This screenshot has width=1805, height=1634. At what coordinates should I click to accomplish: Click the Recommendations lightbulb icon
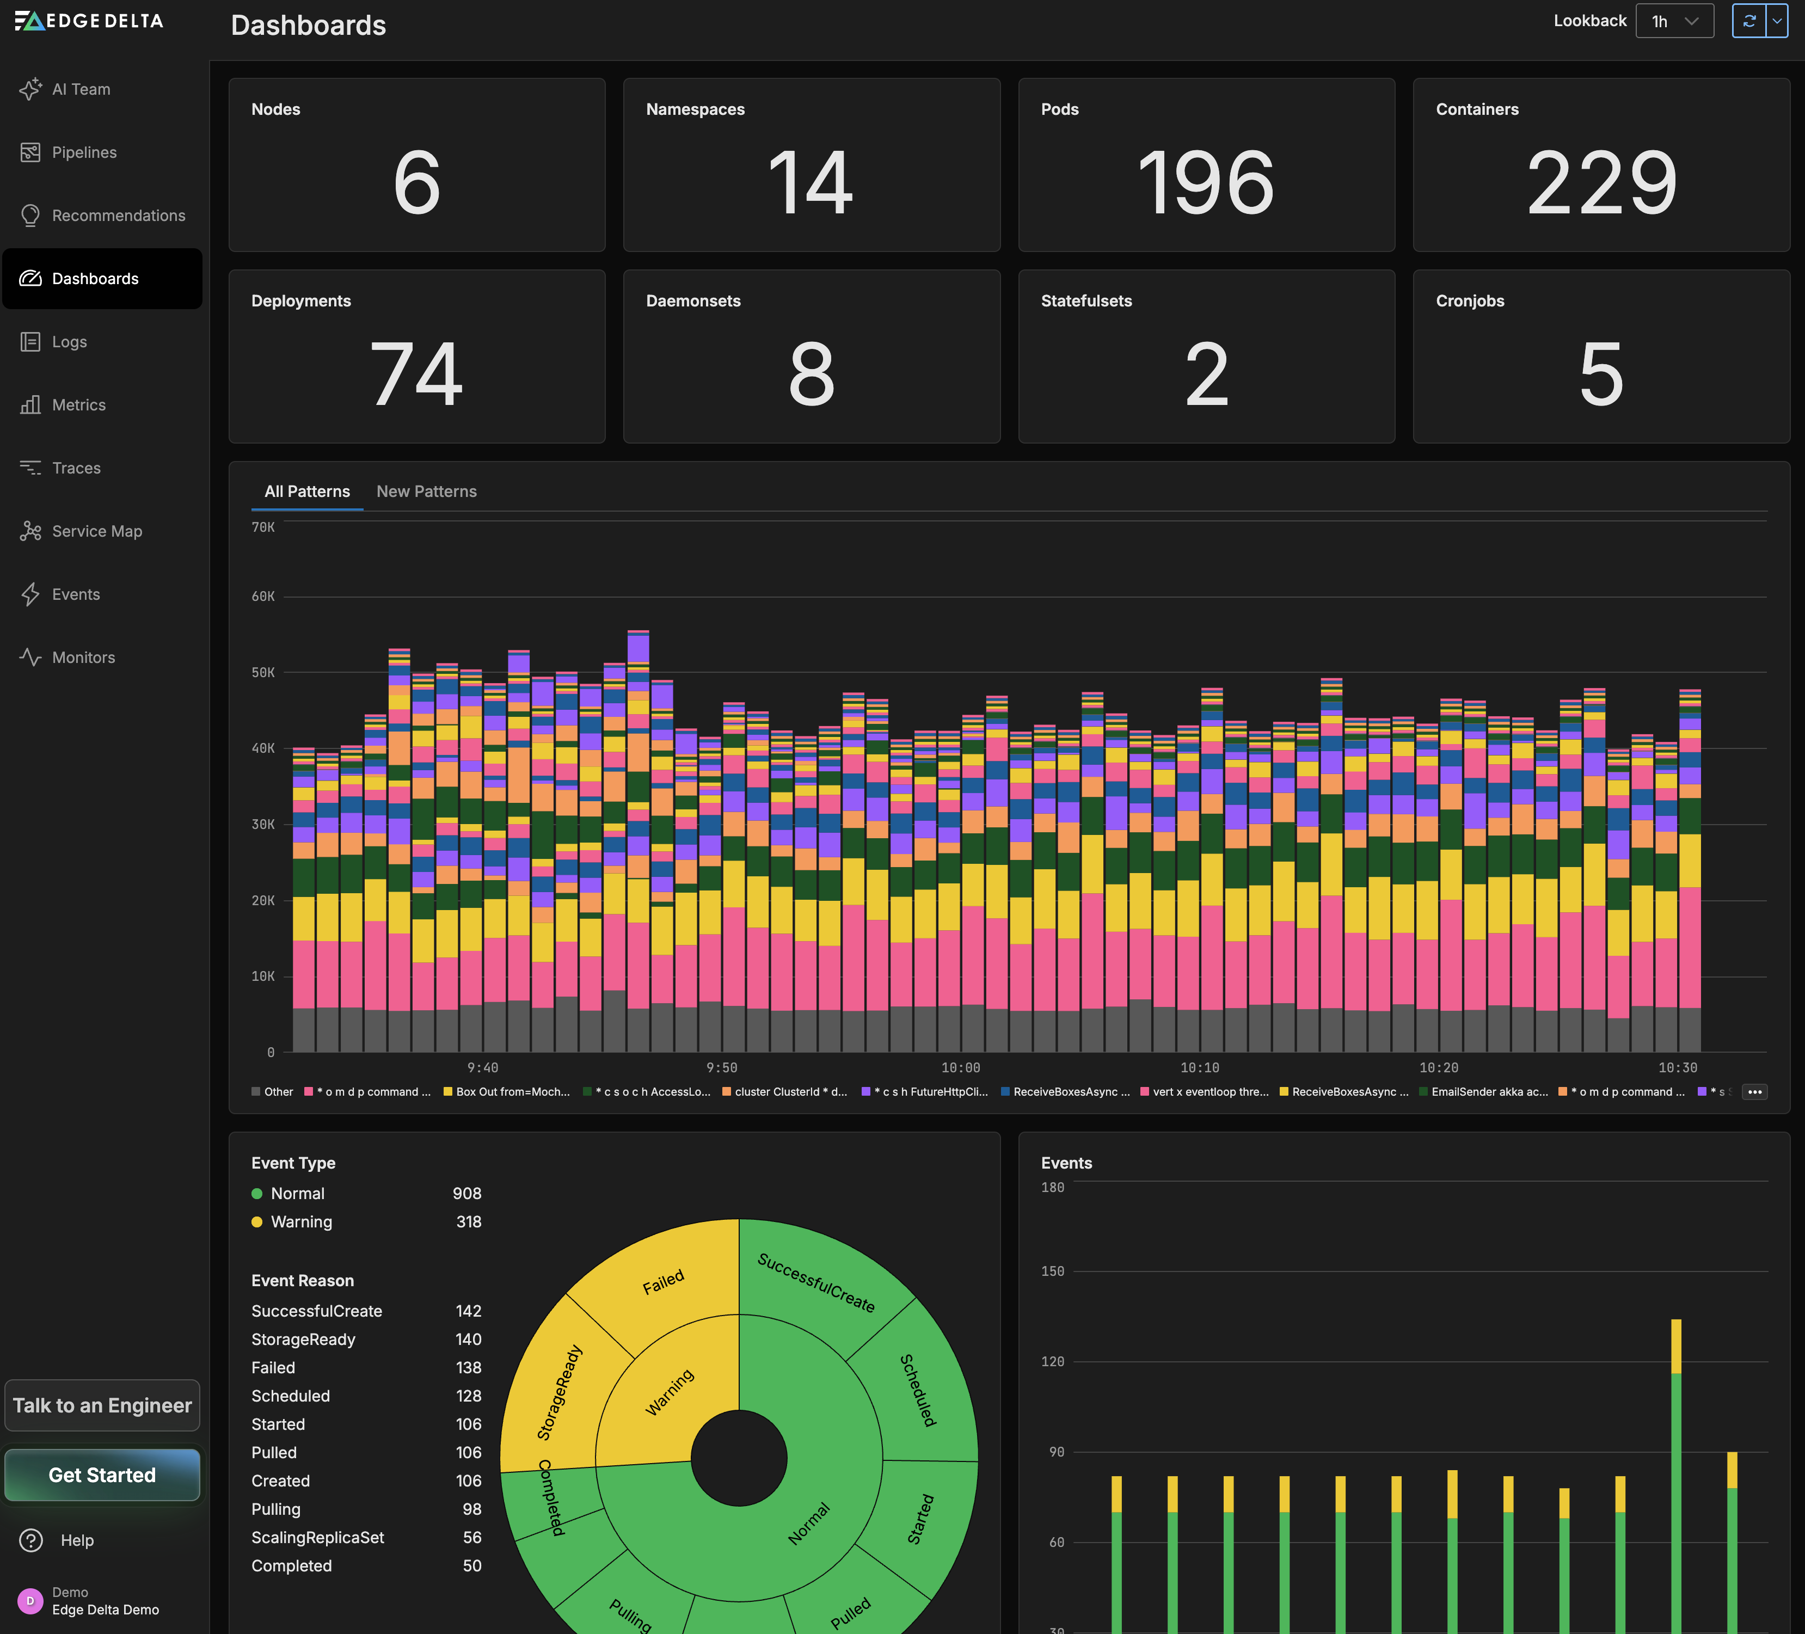click(30, 216)
